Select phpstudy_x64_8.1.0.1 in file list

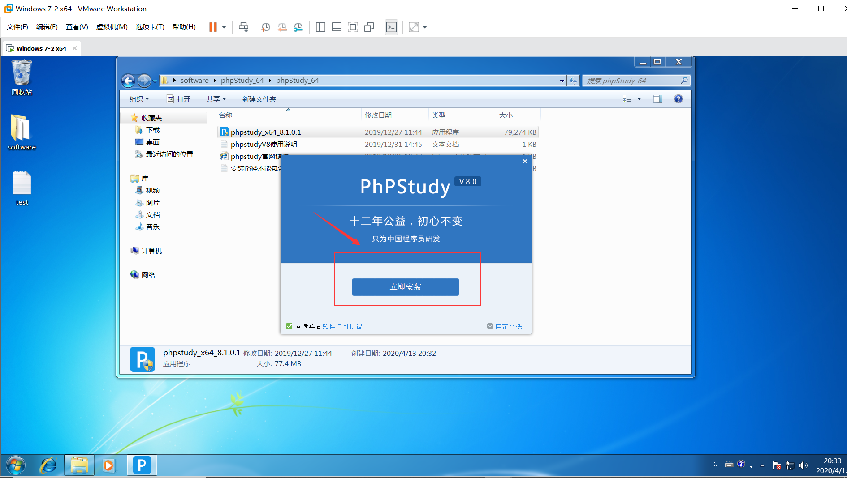[x=378, y=132]
